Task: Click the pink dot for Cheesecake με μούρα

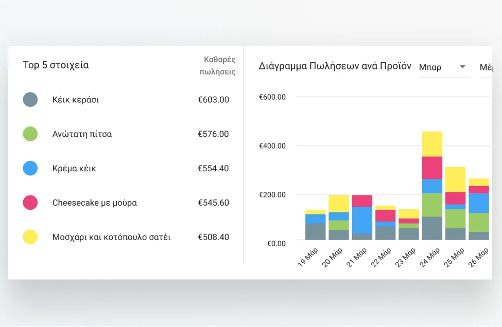Action: tap(30, 203)
